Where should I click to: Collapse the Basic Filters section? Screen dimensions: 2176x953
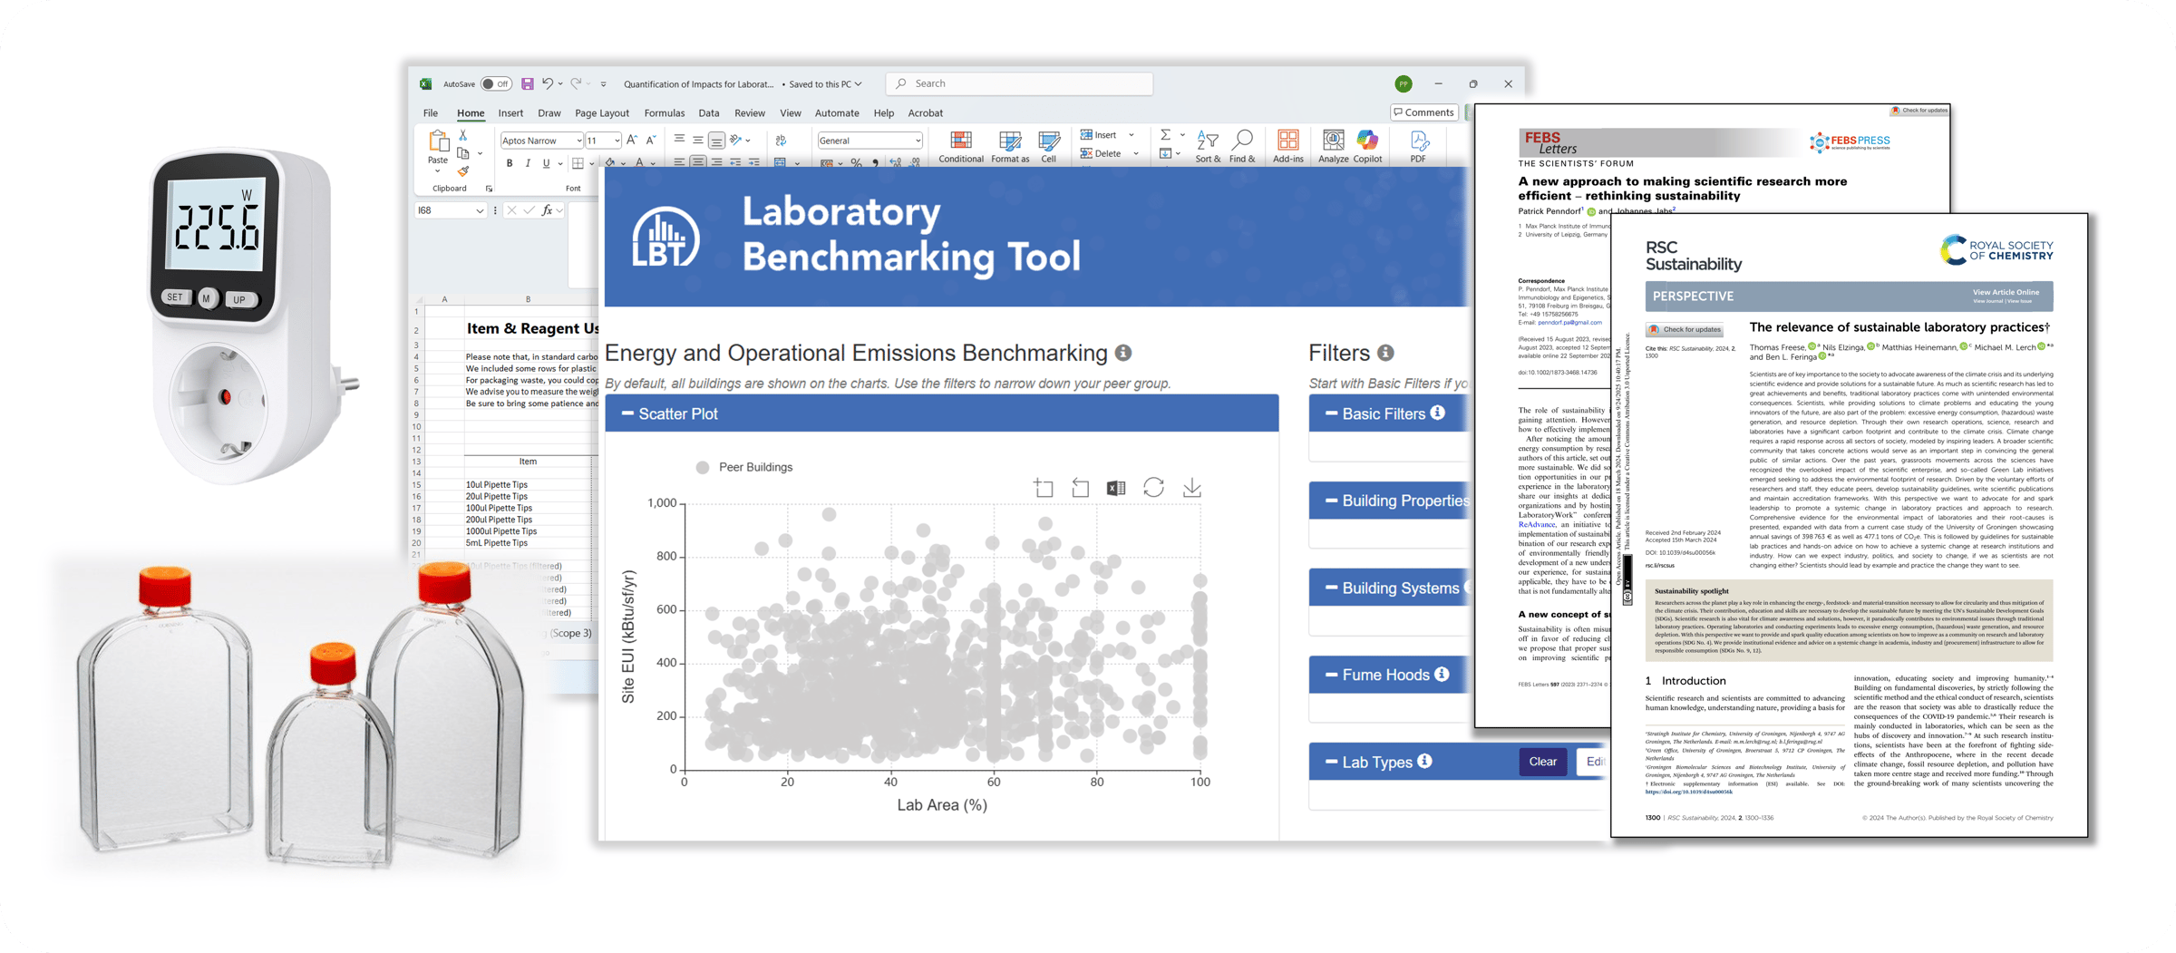pos(1331,413)
